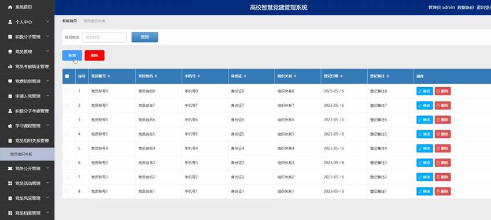Image resolution: width=491 pixels, height=220 pixels.
Task: Click the 高校智慧党建管理系统 title
Action: [x=278, y=8]
